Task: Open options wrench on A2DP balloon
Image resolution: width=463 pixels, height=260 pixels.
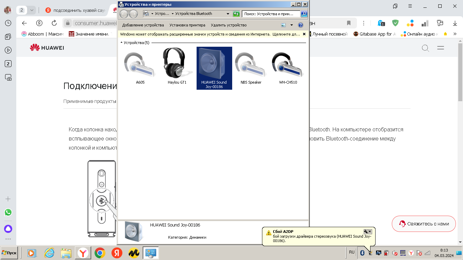Action: click(365, 232)
